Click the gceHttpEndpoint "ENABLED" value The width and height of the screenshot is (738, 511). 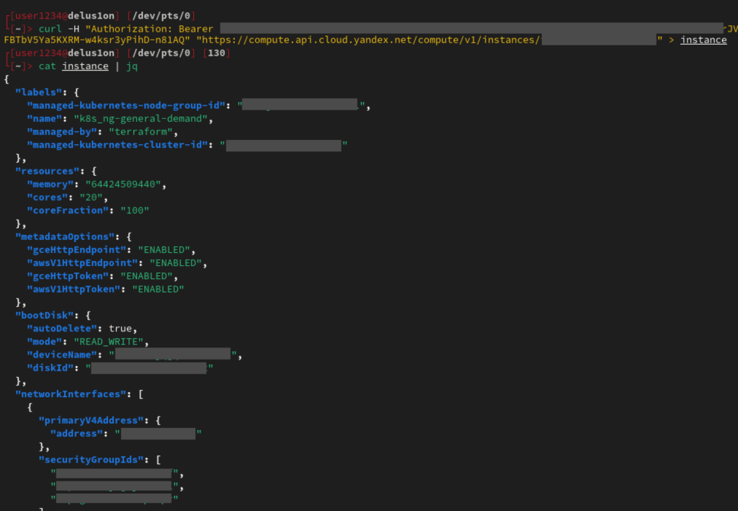pyautogui.click(x=164, y=250)
